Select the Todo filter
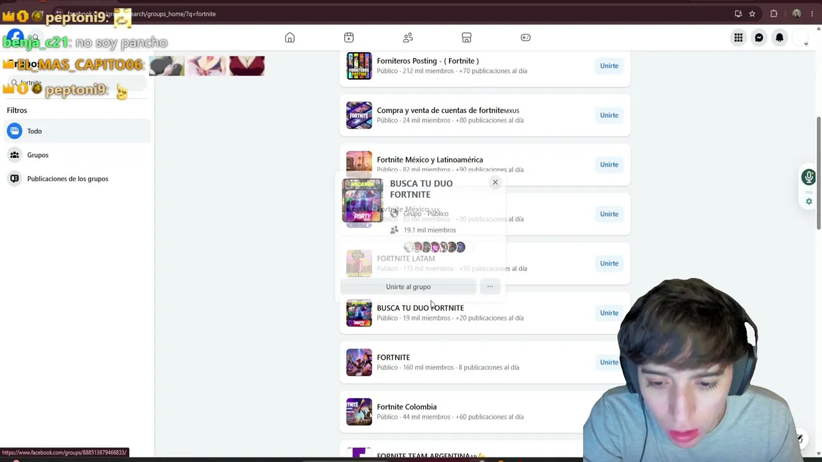The height and width of the screenshot is (462, 822). pyautogui.click(x=77, y=131)
